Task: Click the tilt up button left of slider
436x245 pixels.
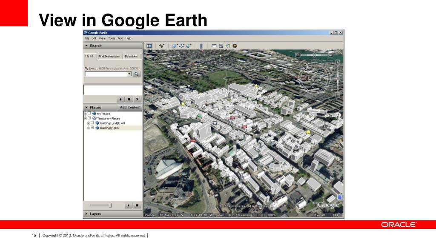Action: [x=297, y=55]
